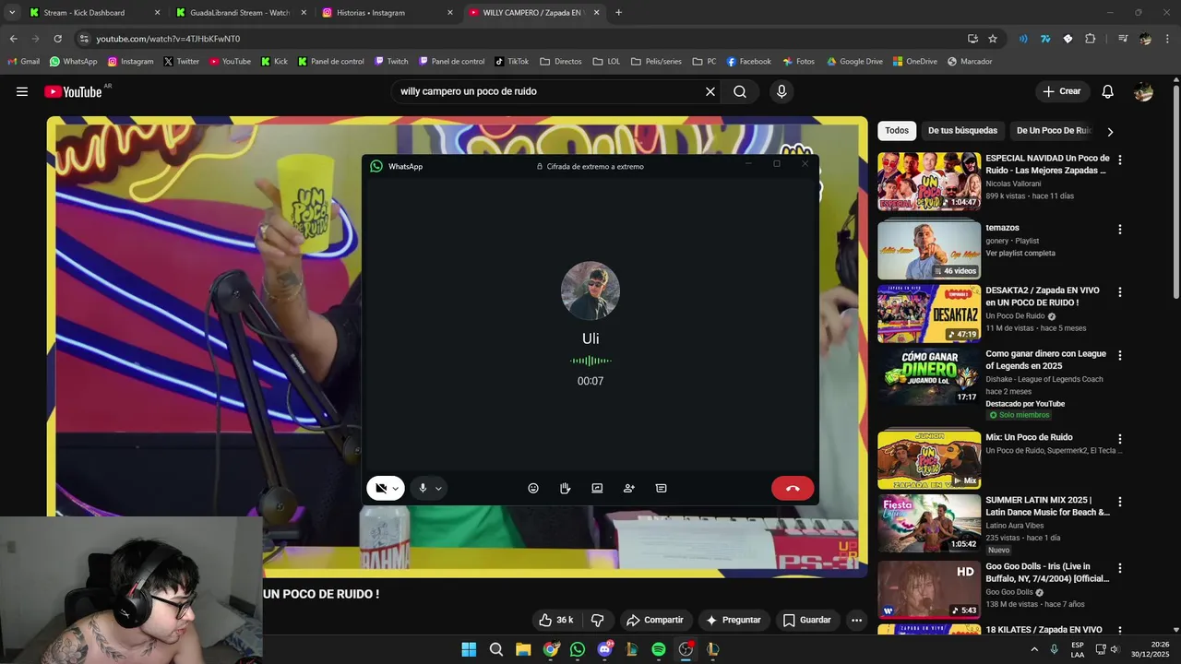Open Gmail bookmark
Viewport: 1181px width, 664px height.
click(23, 62)
